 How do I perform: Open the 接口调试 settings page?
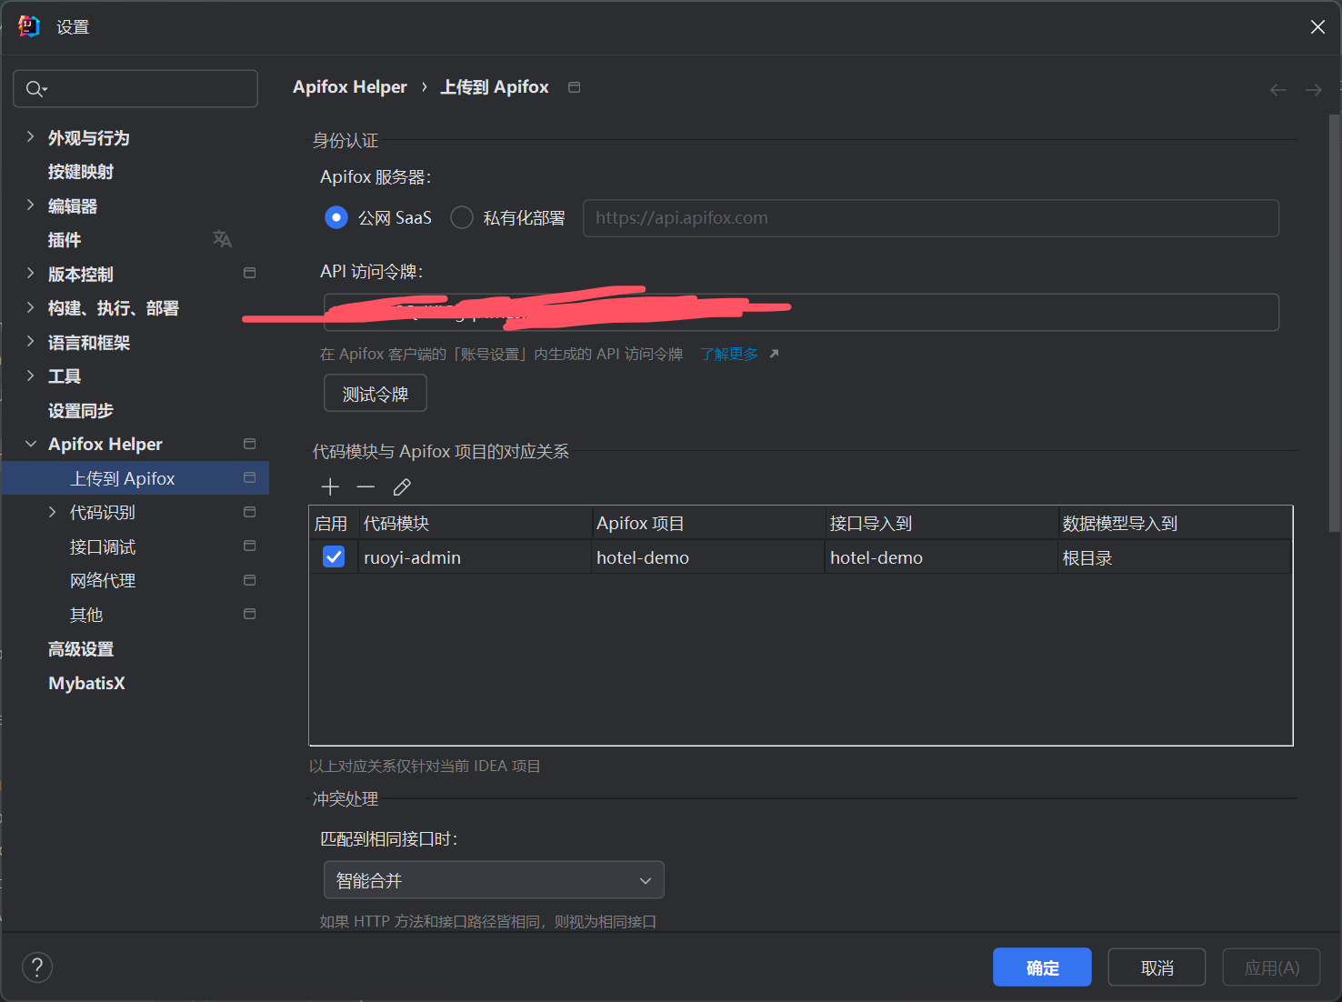click(103, 547)
